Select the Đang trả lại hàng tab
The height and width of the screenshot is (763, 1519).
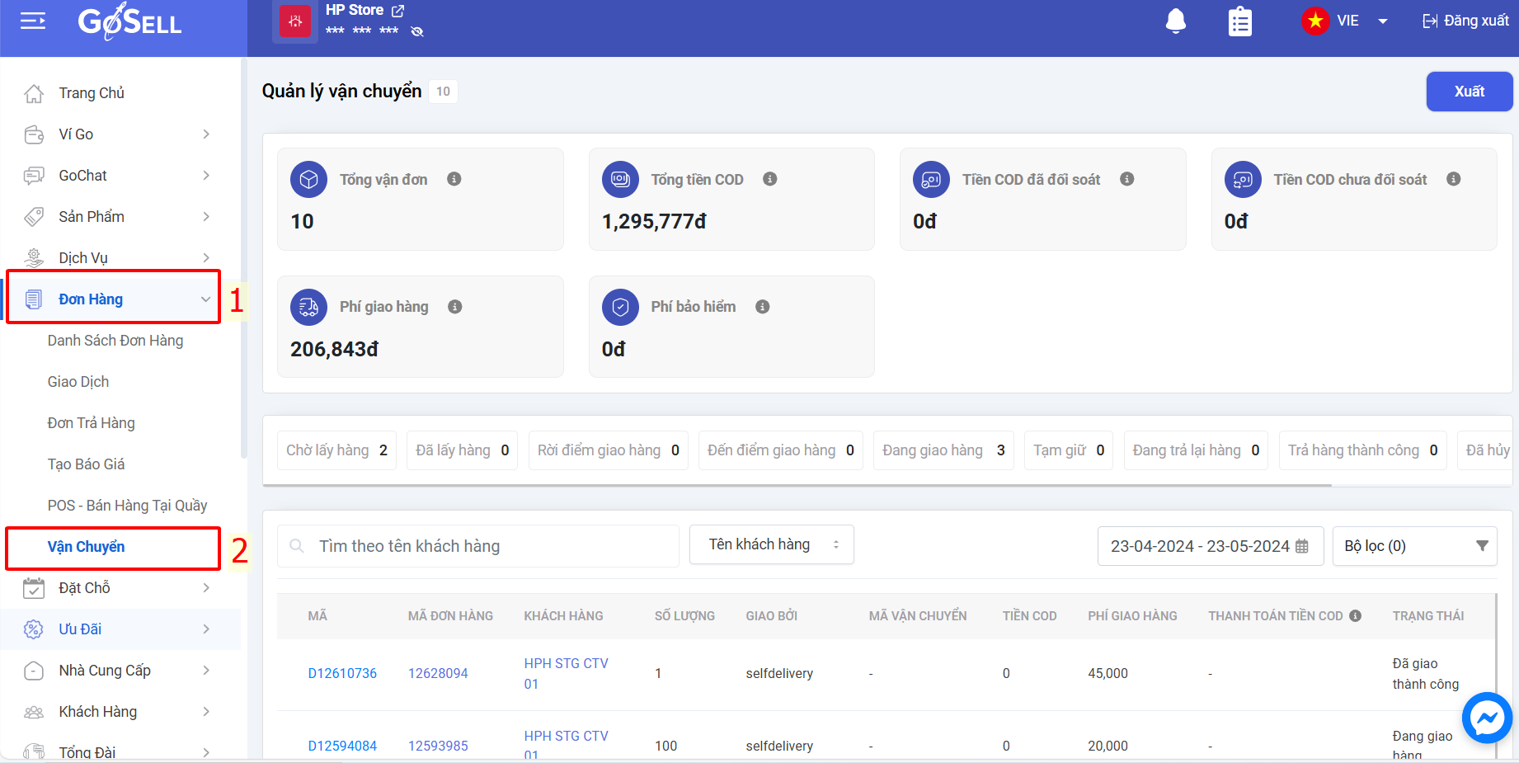click(x=1197, y=450)
